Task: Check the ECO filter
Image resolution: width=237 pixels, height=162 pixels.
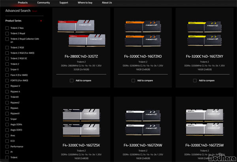Action: pyautogui.click(x=7, y=141)
